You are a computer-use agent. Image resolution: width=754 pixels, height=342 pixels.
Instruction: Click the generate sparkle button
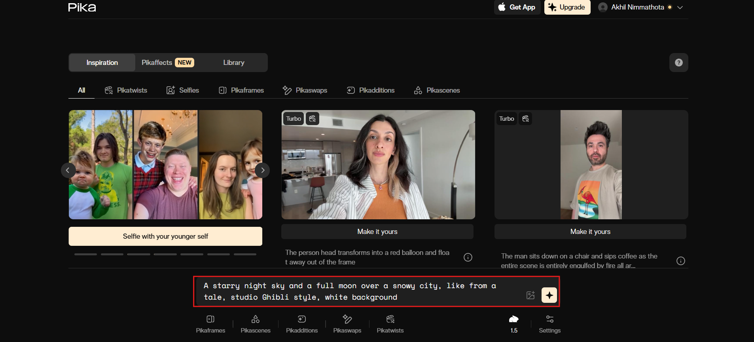[549, 295]
